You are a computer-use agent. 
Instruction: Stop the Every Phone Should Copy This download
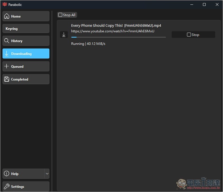click(193, 35)
